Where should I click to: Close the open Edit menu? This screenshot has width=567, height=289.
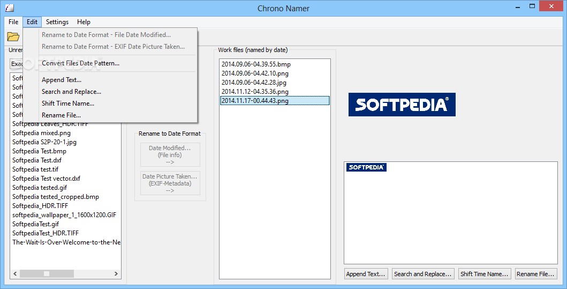(x=32, y=22)
